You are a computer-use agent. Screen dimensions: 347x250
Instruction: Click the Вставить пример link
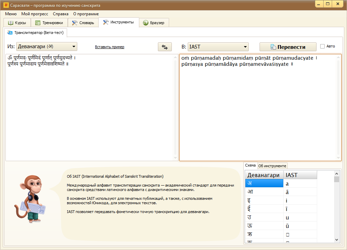coord(109,47)
